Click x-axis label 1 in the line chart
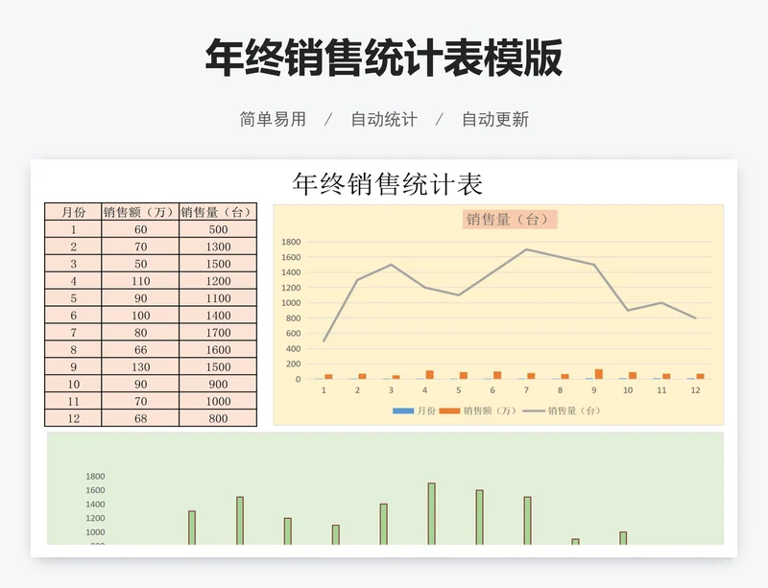 pyautogui.click(x=324, y=390)
